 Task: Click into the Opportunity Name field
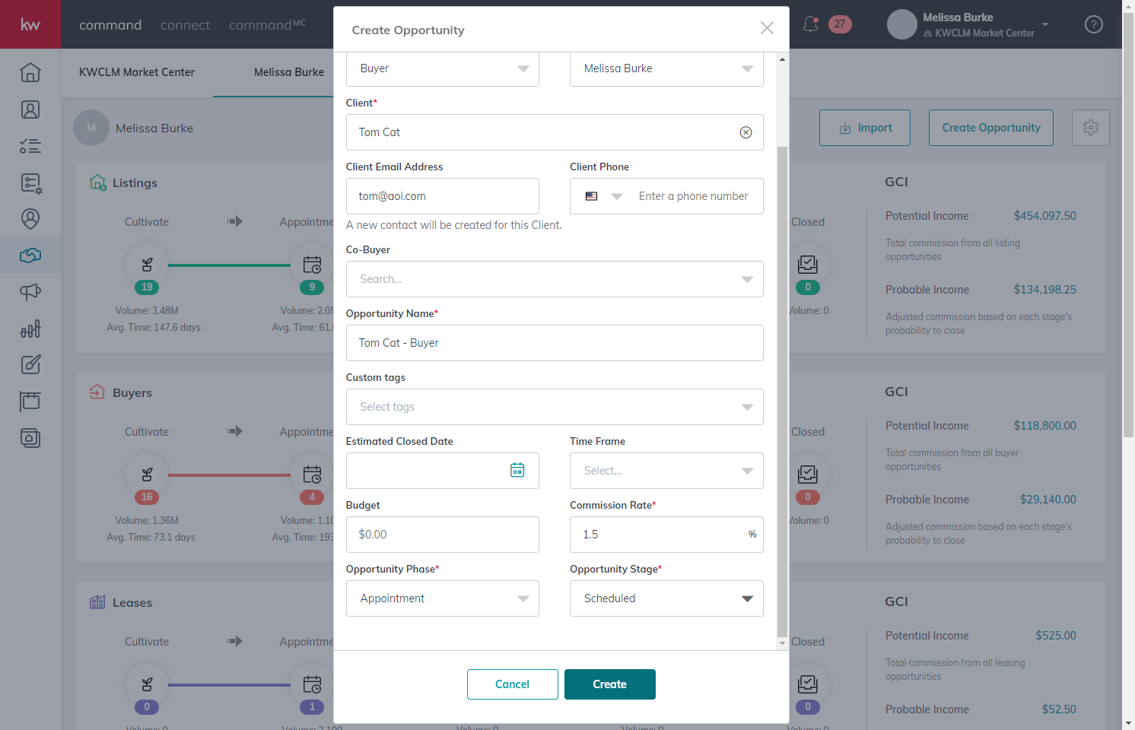pos(555,343)
